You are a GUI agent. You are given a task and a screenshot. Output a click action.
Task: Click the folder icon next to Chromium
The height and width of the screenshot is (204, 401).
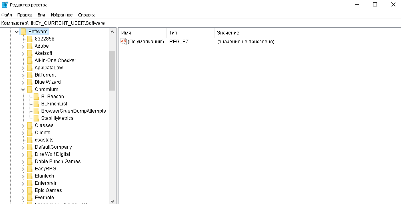click(x=30, y=89)
